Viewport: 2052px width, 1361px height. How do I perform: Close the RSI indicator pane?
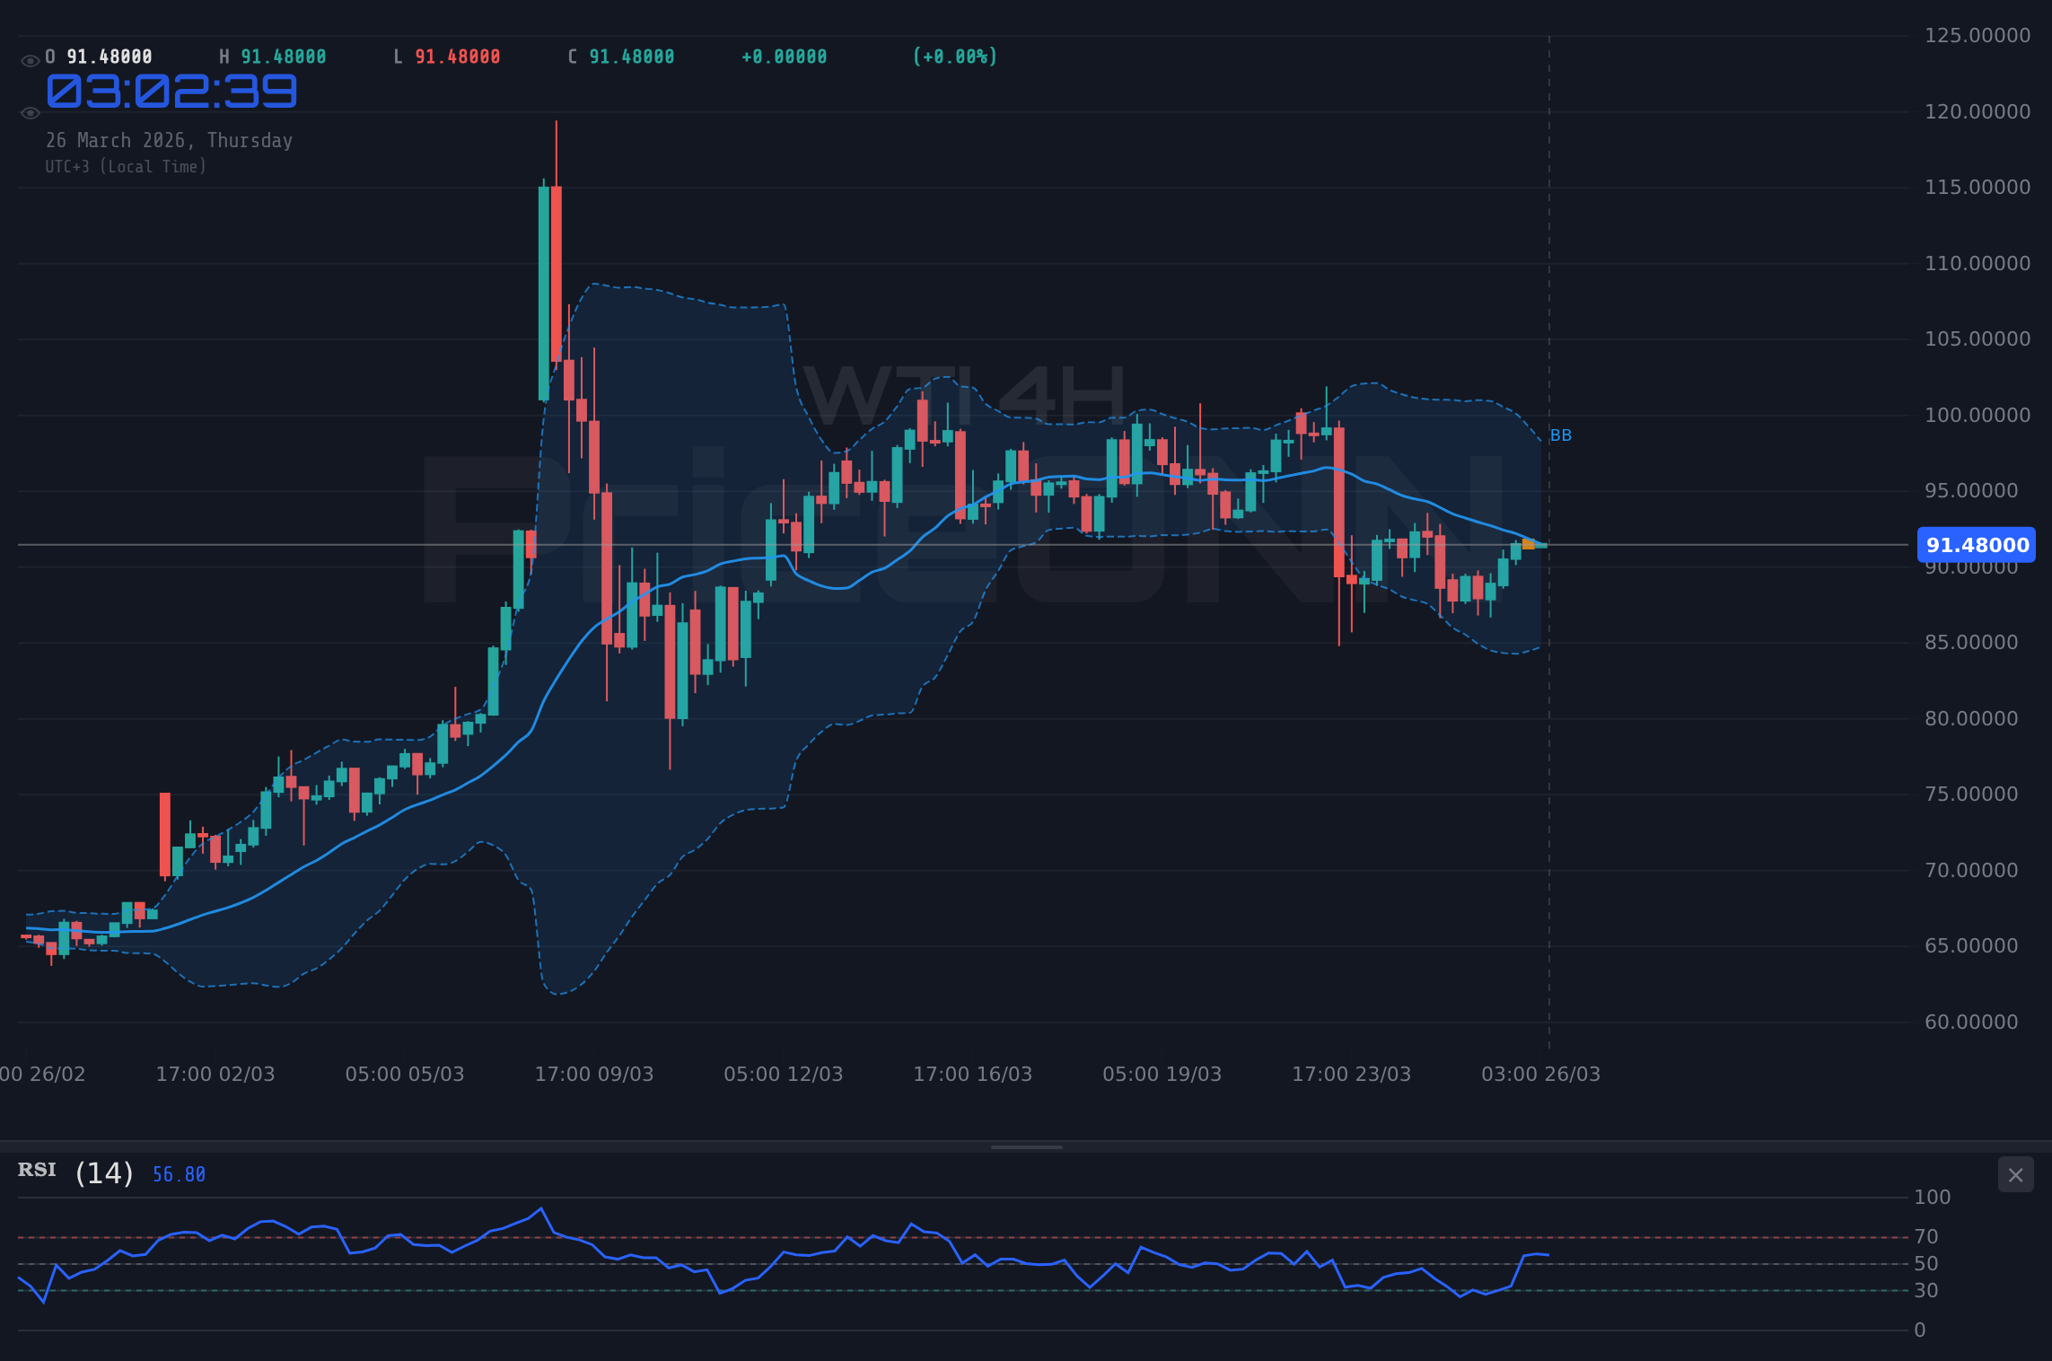(2015, 1174)
